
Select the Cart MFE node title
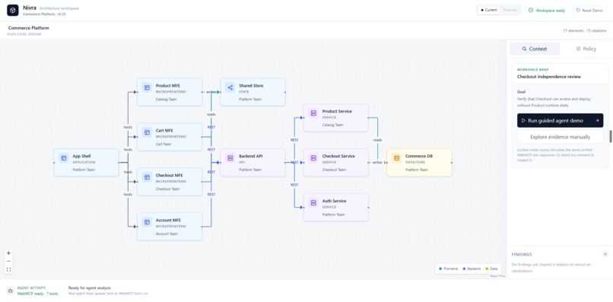(164, 131)
